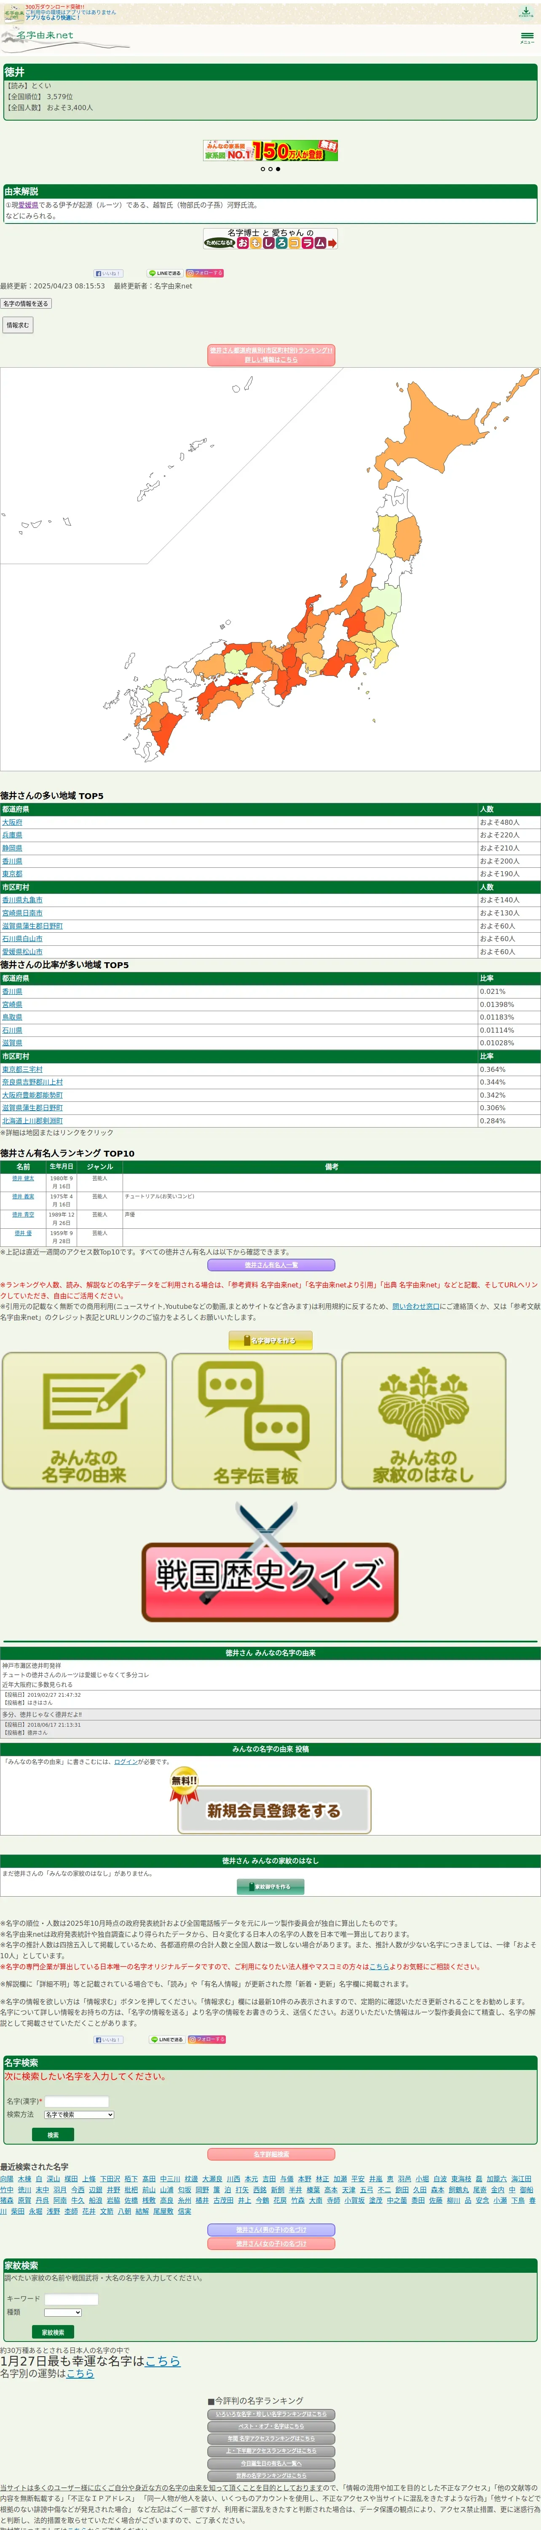
Task: Open the 静岡県 prefecture link
Action: point(12,848)
